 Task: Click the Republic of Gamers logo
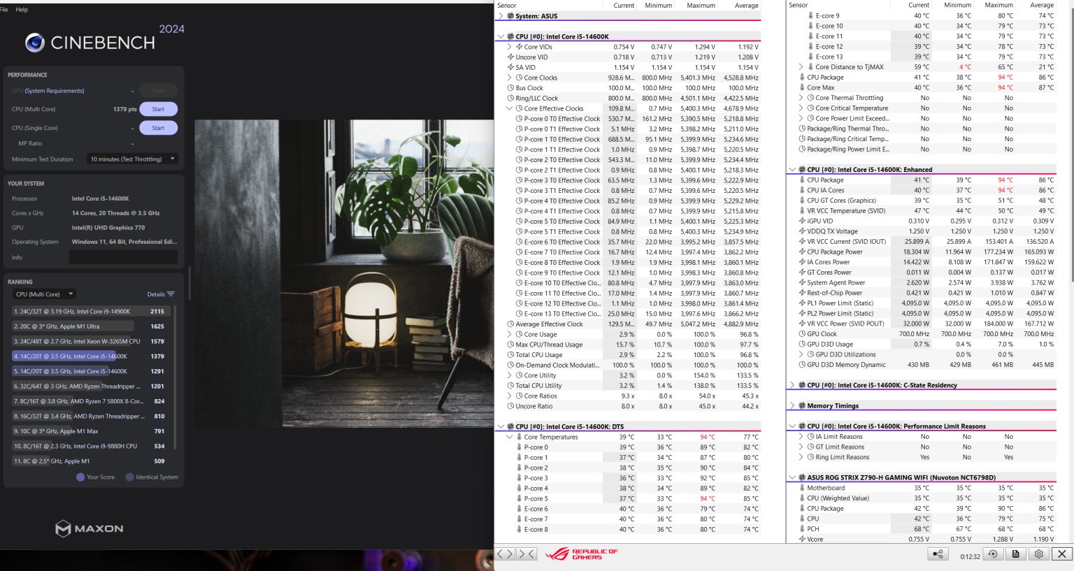(x=582, y=554)
